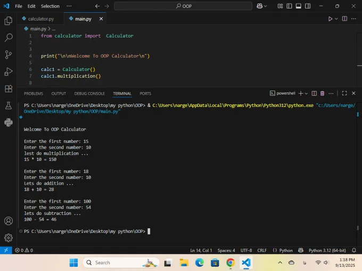Click the OOP command center search box
Screen dimensions: 362x271
183,6
